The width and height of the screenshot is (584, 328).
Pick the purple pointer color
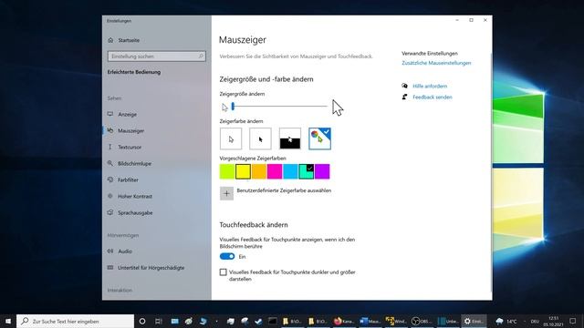(x=322, y=171)
